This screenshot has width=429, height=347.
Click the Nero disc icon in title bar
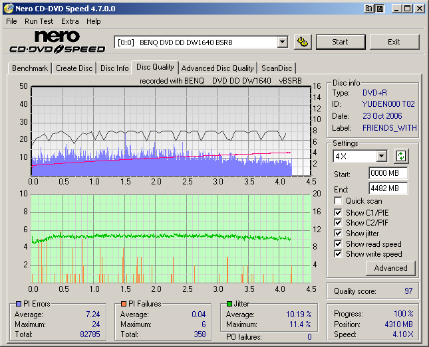(x=8, y=9)
